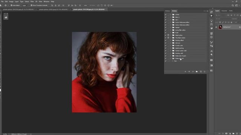Open the Brush Settings panel icon
This screenshot has width=241, height=135.
pyautogui.click(x=212, y=46)
